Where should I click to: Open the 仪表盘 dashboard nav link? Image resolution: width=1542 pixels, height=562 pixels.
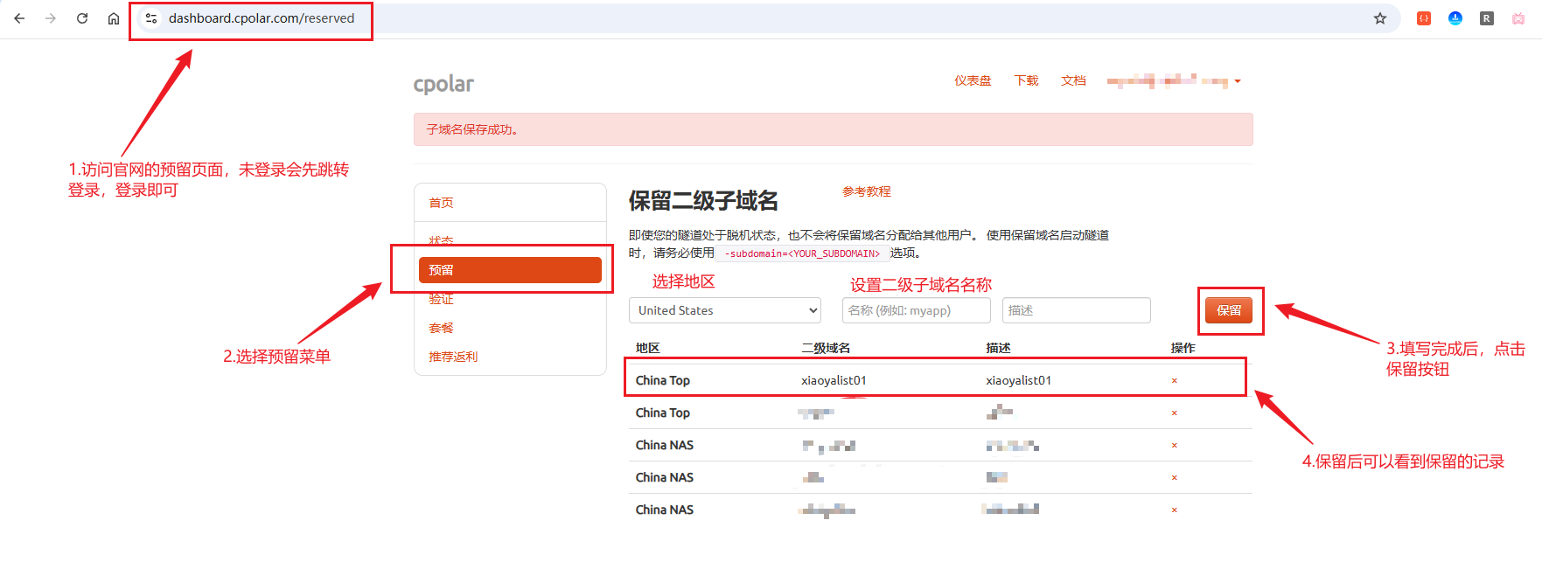(x=973, y=81)
